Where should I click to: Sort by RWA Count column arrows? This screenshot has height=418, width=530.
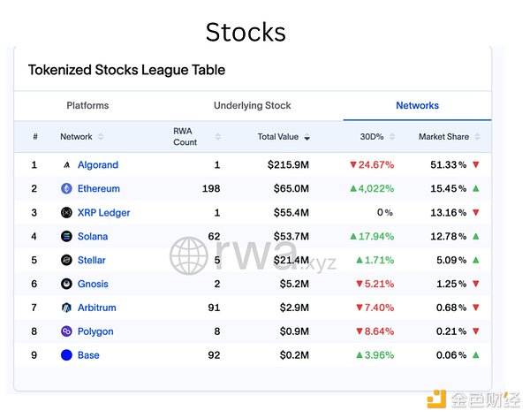[x=217, y=137]
